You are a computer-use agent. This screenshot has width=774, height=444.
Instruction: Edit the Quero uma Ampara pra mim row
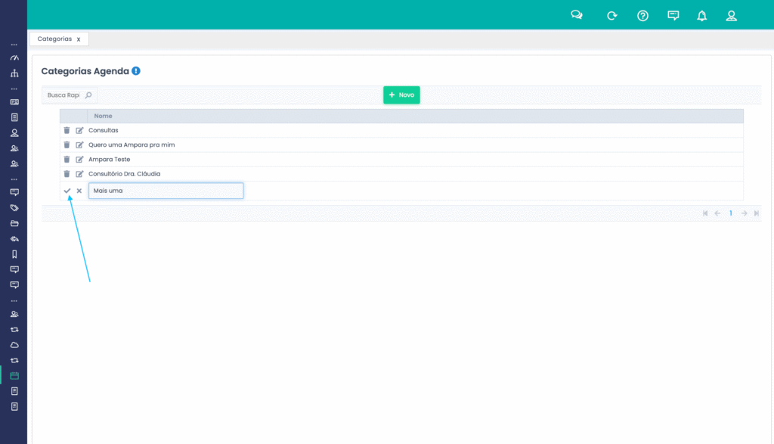(80, 144)
